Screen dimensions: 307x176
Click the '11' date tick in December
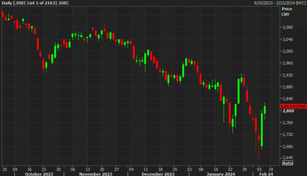tap(146, 169)
